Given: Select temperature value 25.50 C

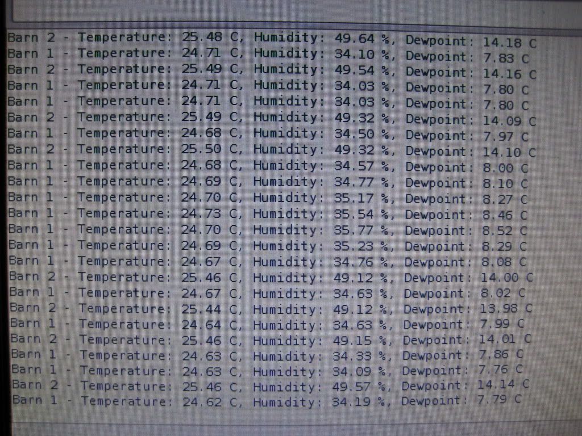Looking at the screenshot, I should click(x=209, y=149).
